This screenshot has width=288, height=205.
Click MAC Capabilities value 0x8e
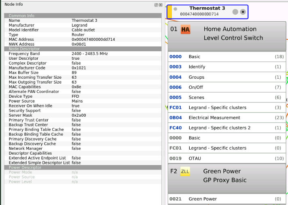pos(76,87)
